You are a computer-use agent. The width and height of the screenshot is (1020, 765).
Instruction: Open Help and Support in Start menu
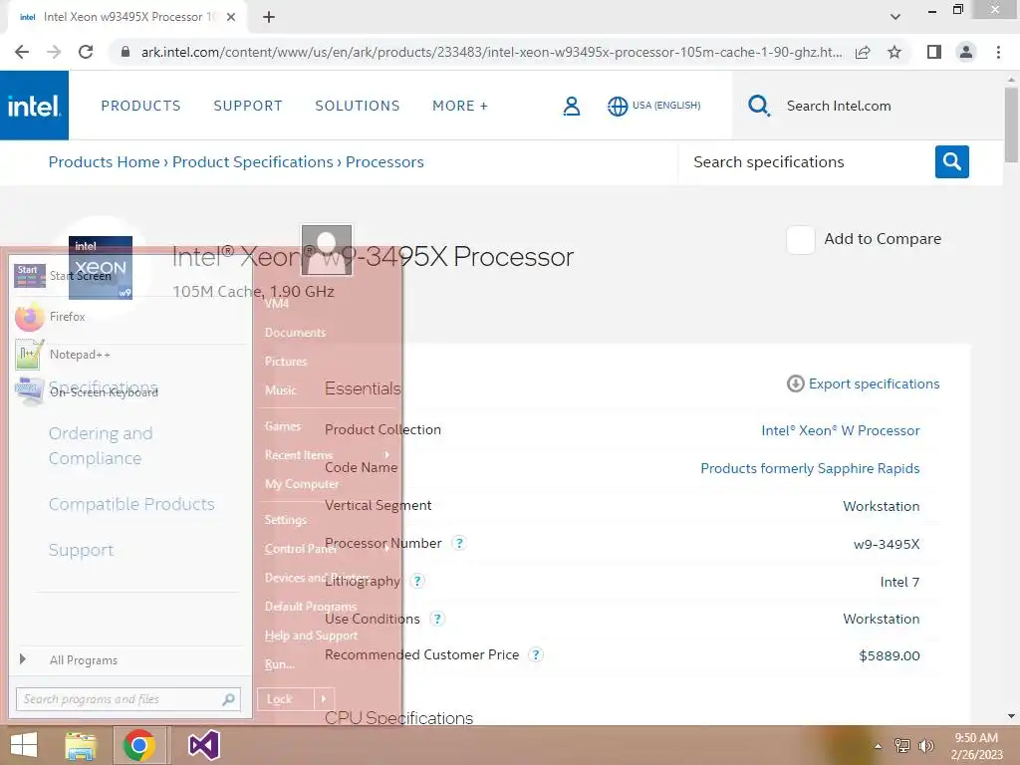pyautogui.click(x=311, y=636)
